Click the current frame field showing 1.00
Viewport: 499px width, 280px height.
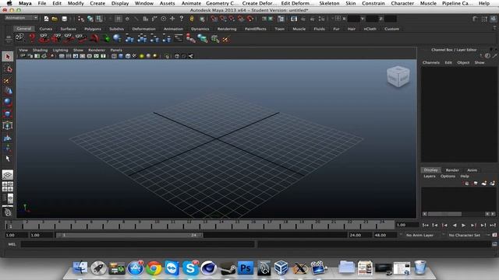click(407, 225)
